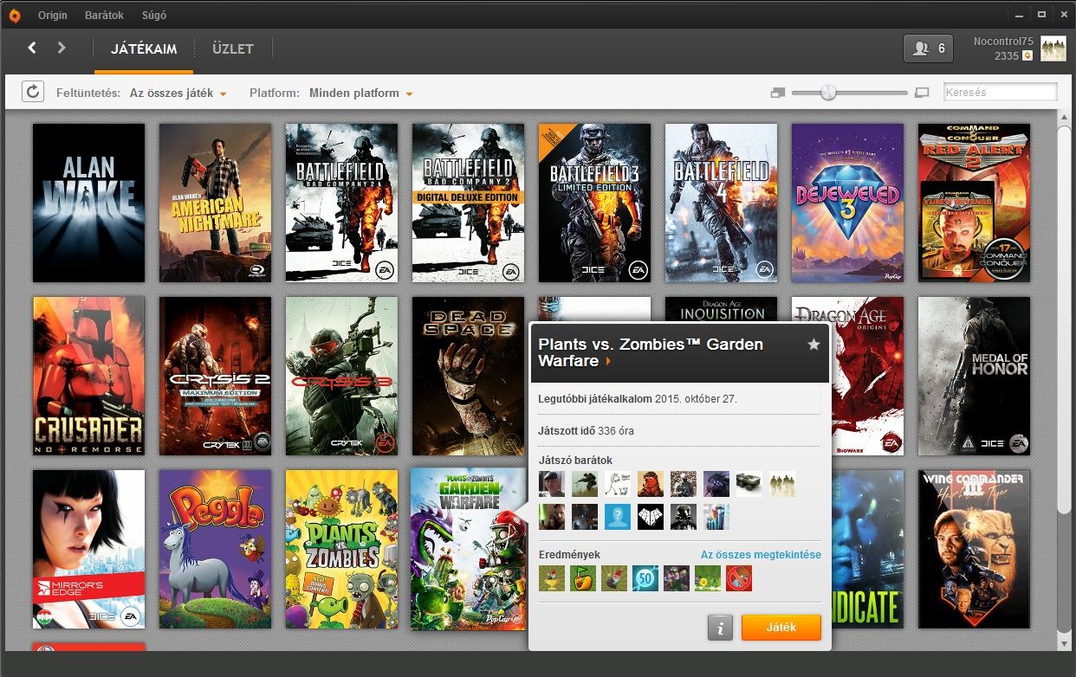Click the Plants vs. Zombies Garden Warfare title
The width and height of the screenshot is (1076, 677).
click(651, 352)
